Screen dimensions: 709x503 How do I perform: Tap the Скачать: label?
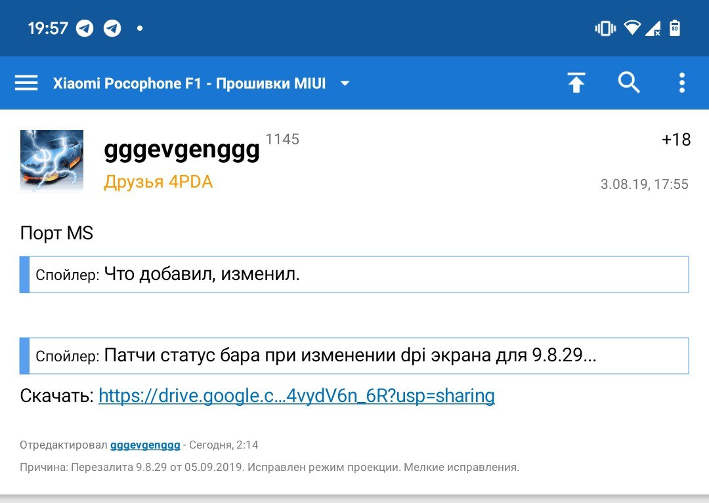coord(57,396)
